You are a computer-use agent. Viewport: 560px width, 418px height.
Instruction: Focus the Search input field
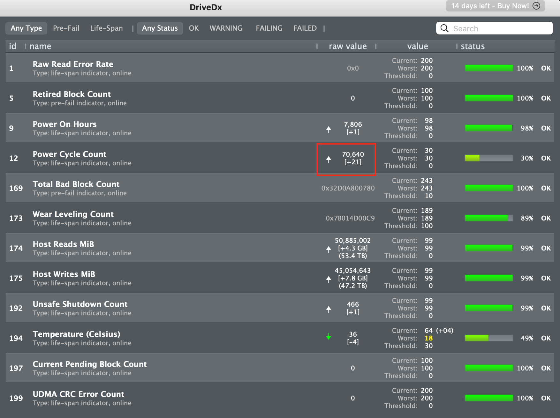[x=495, y=28]
